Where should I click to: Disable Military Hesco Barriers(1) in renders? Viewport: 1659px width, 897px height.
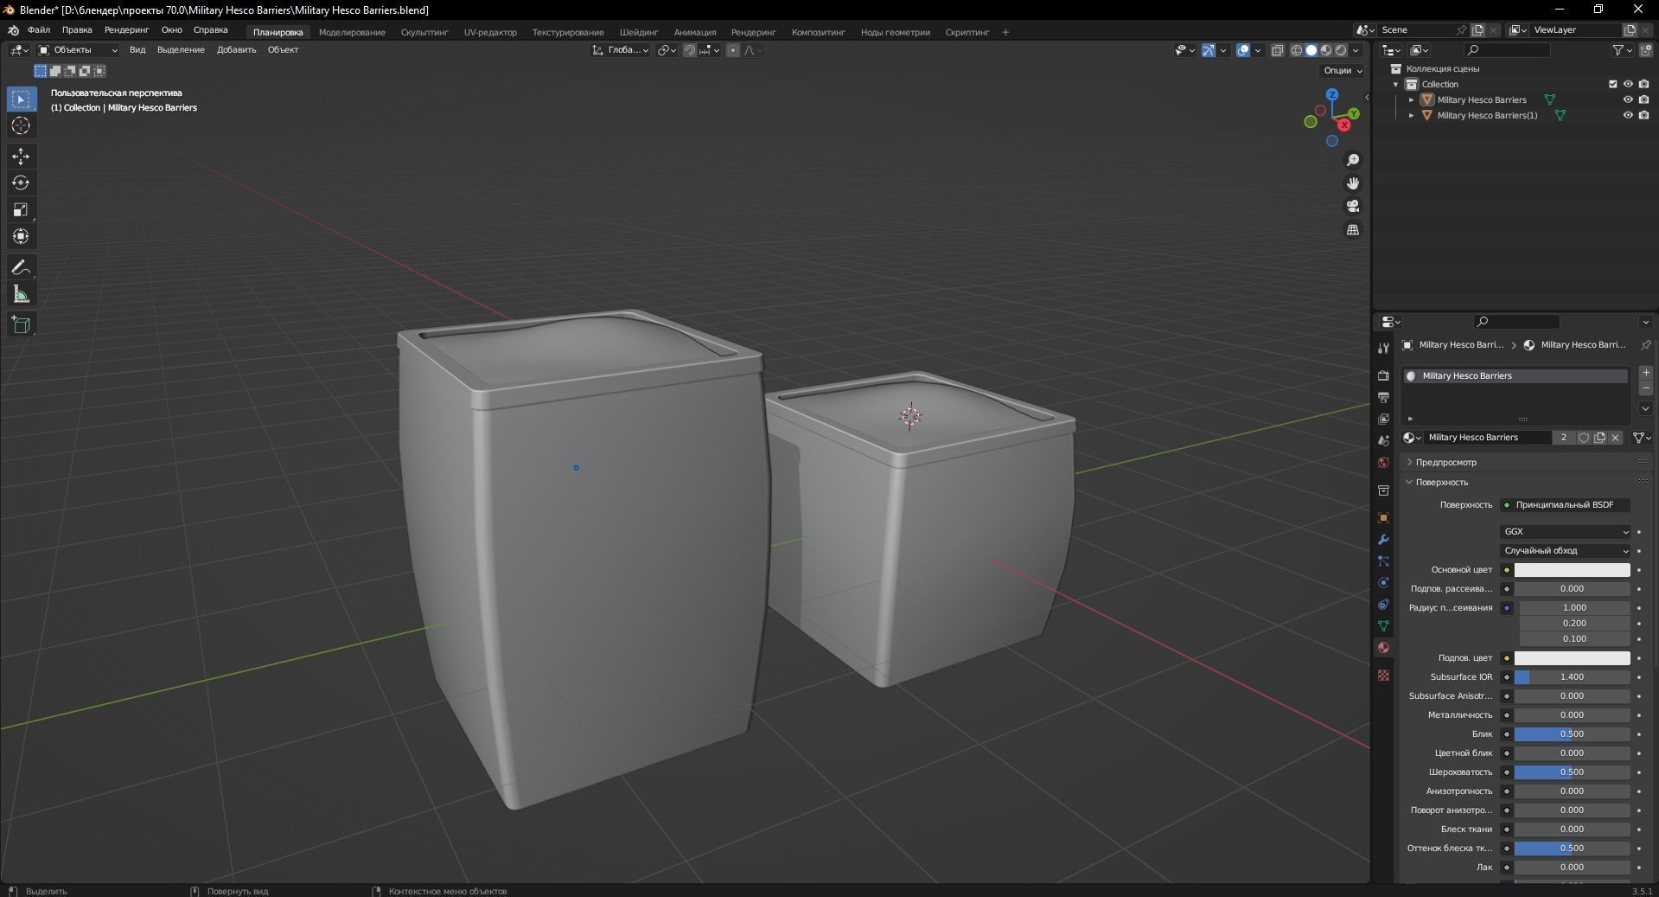pos(1644,115)
